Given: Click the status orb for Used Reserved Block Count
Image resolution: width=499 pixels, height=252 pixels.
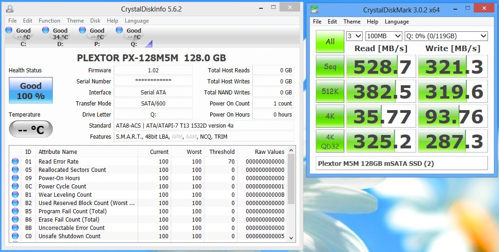Looking at the screenshot, I should pos(15,203).
